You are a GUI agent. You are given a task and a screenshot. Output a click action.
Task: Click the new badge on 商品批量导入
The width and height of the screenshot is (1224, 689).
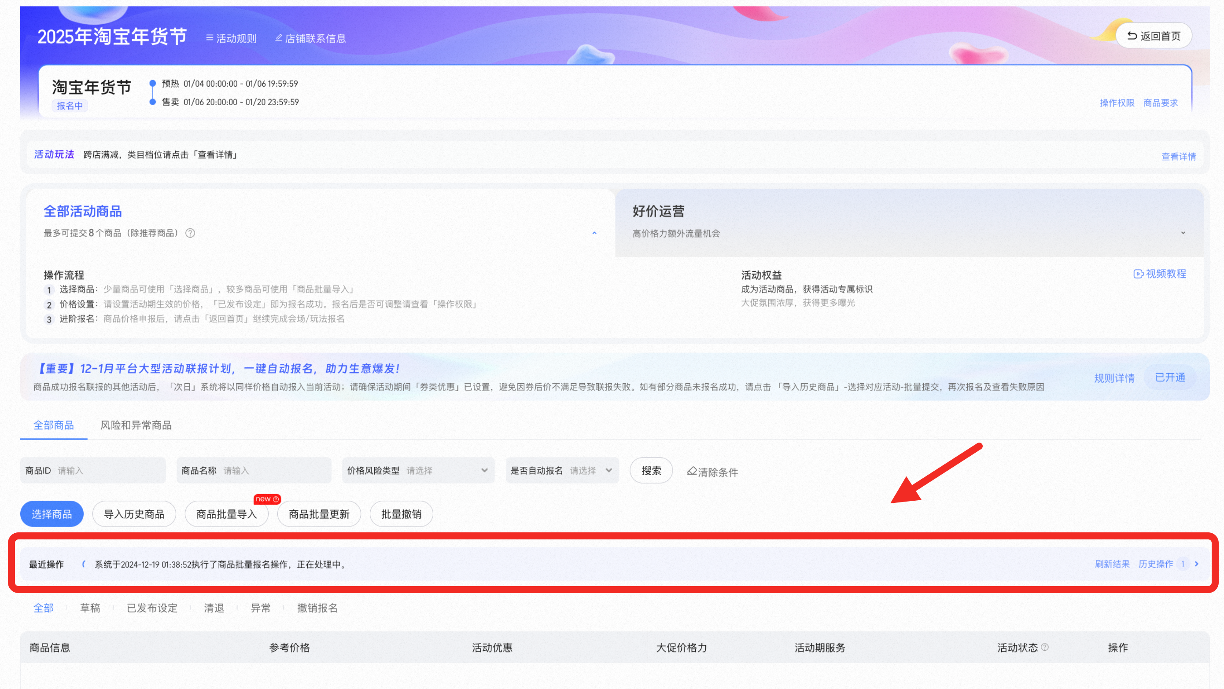tap(267, 498)
